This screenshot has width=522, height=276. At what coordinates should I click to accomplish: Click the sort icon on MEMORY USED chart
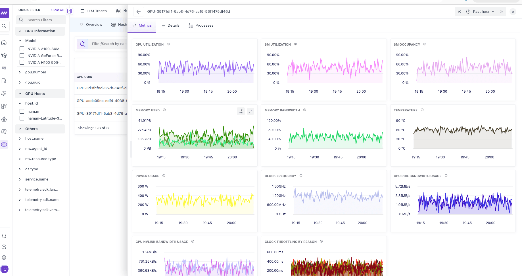[x=241, y=111]
